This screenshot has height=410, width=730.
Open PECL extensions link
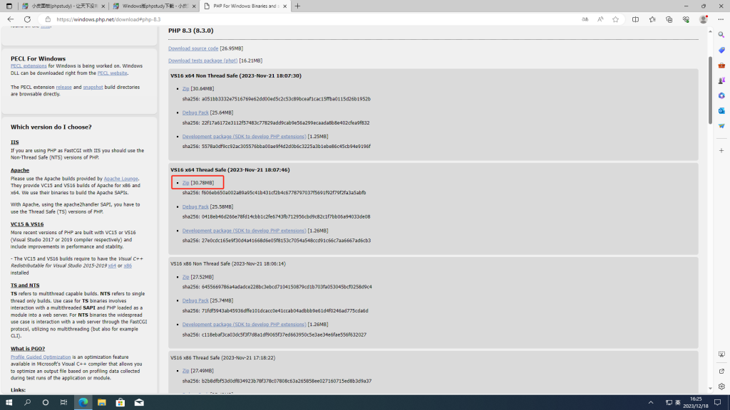29,66
